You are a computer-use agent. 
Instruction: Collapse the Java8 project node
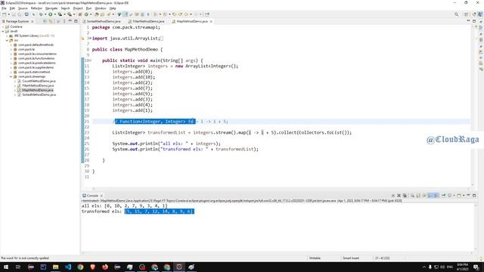(3, 31)
